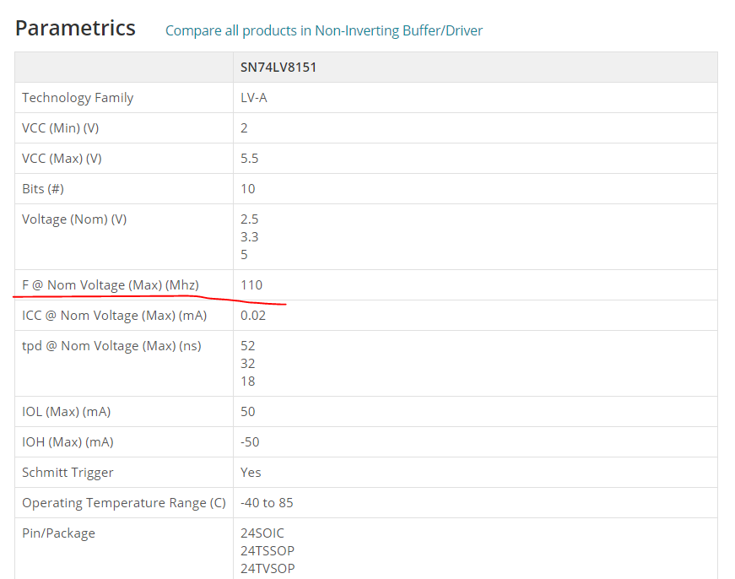Click the 24TVSOP package value

pos(268,569)
